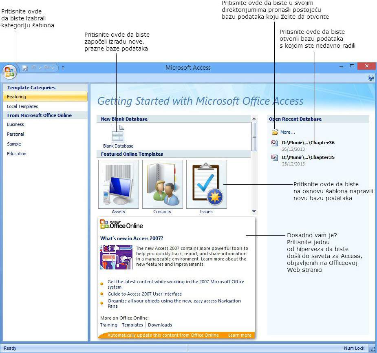Screen dimensions: 377x353
Task: Open "Get the latest content" link
Action: point(176,284)
